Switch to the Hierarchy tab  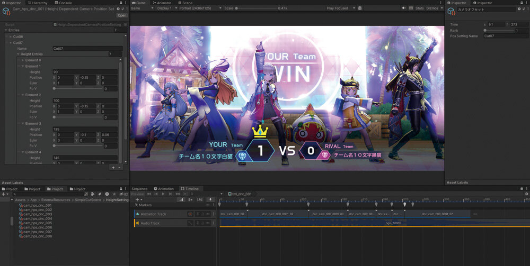pyautogui.click(x=37, y=3)
